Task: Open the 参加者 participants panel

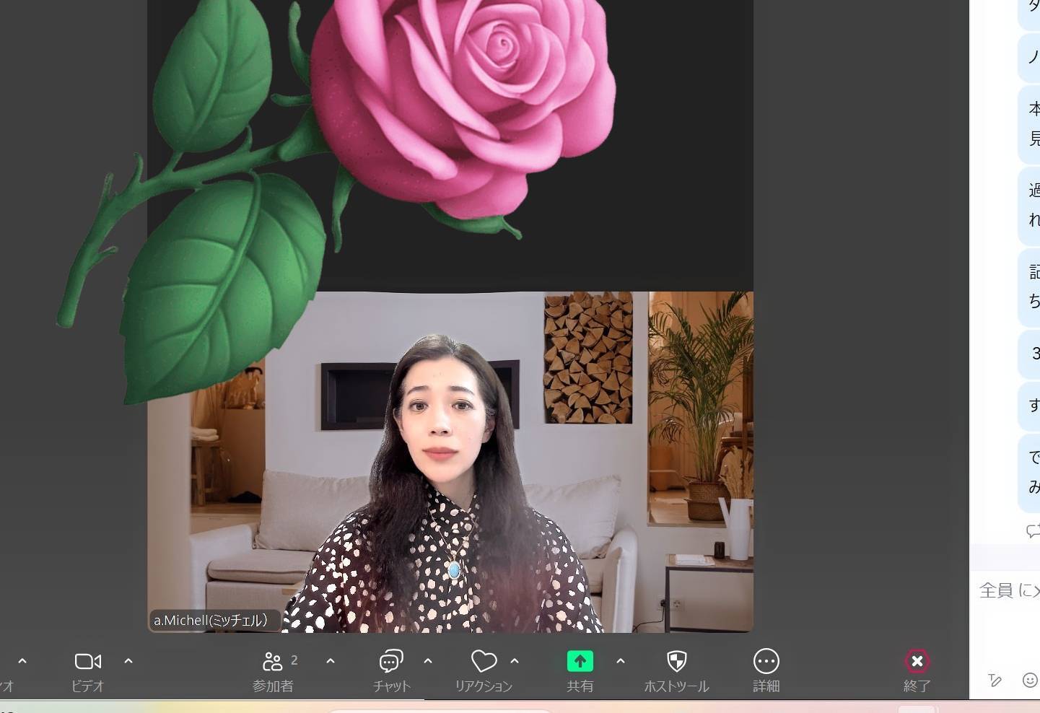Action: click(x=273, y=662)
